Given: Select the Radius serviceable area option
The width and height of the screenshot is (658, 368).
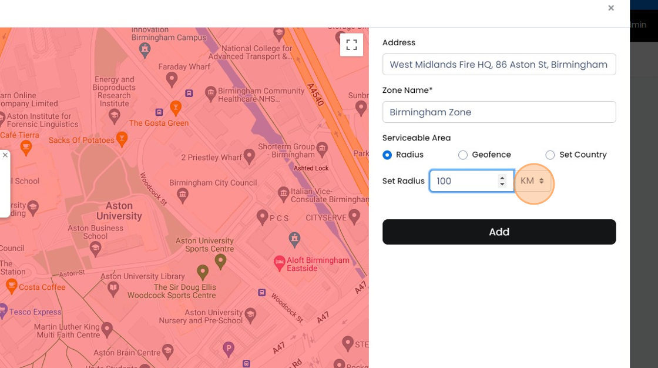Looking at the screenshot, I should pyautogui.click(x=387, y=155).
